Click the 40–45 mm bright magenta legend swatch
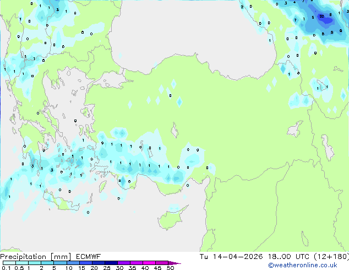 [x=149, y=263]
